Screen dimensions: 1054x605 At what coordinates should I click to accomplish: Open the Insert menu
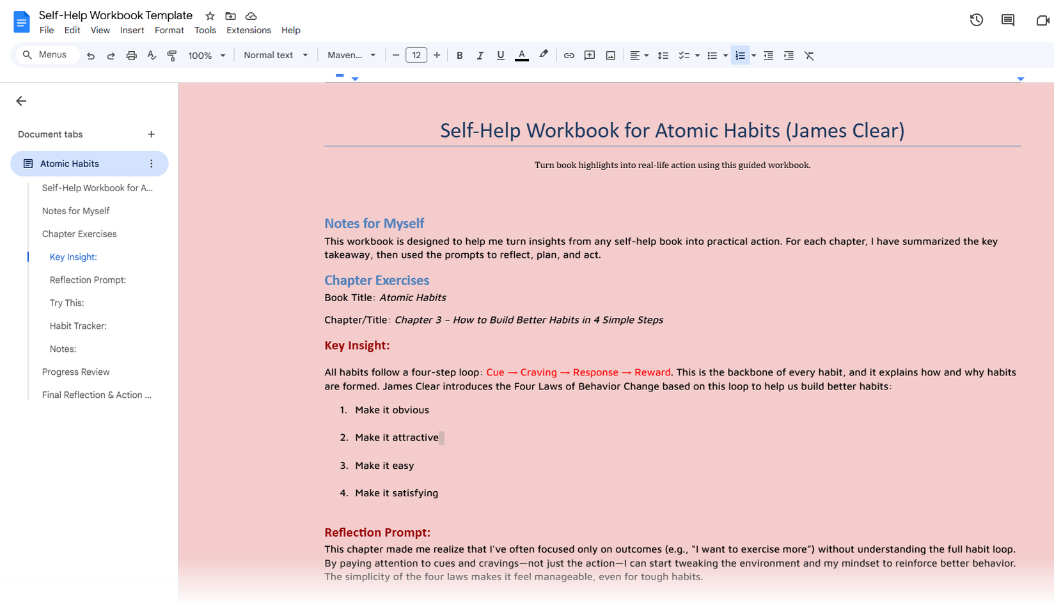coord(132,30)
